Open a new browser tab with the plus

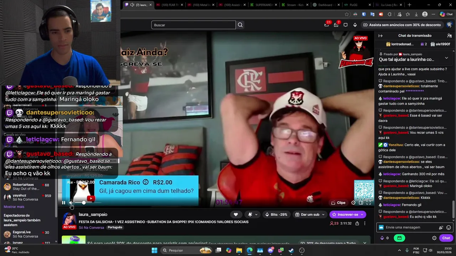point(409,5)
